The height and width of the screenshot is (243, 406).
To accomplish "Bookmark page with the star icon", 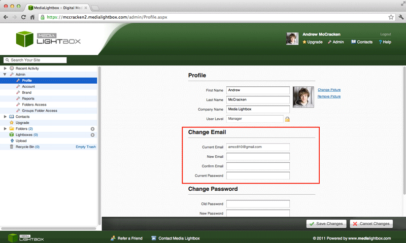I will pyautogui.click(x=391, y=17).
